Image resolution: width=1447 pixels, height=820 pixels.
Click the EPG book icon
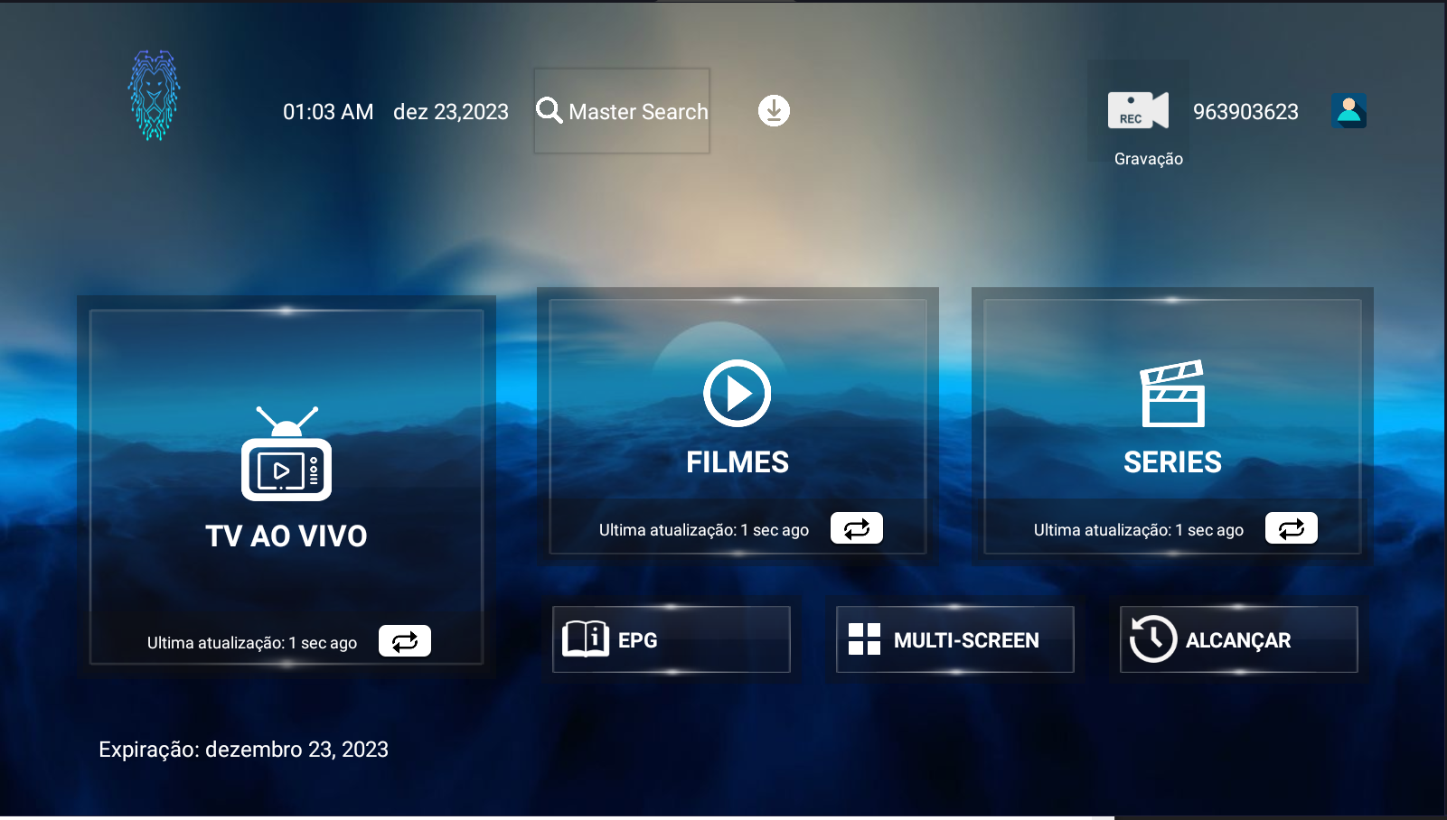click(586, 639)
